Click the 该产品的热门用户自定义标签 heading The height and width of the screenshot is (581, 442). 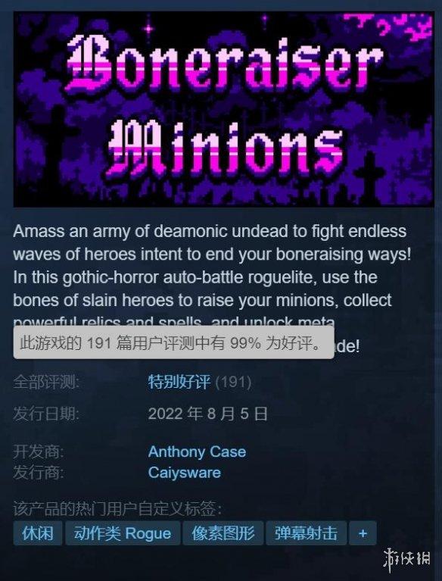(118, 509)
